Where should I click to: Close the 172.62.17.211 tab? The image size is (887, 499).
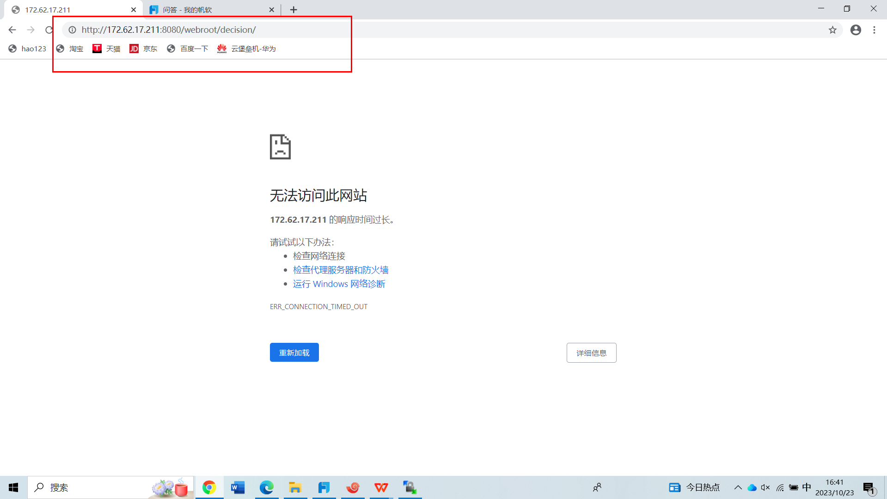click(134, 10)
